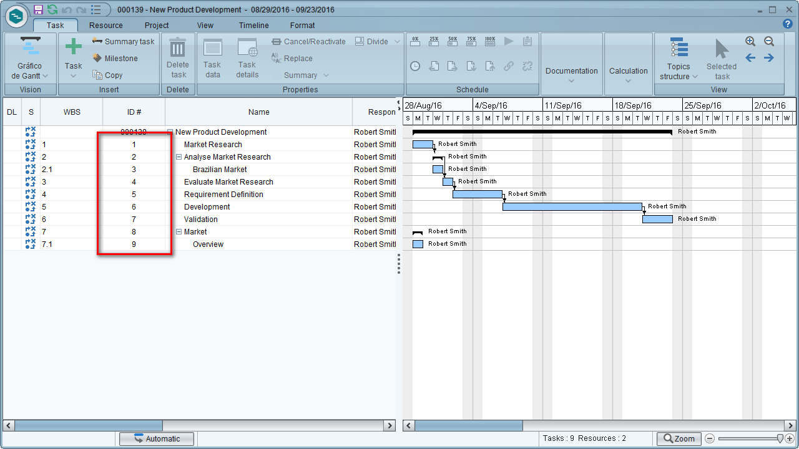This screenshot has height=449, width=799.
Task: Click the Delete task trash icon
Action: pyautogui.click(x=178, y=47)
